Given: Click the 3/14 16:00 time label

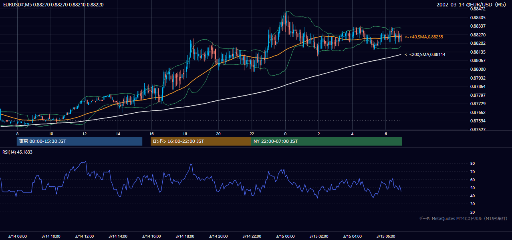Looking at the screenshot, I should [x=151, y=236].
